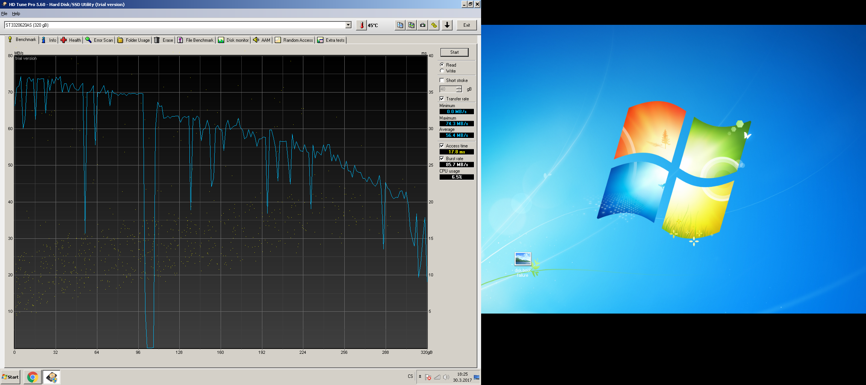The height and width of the screenshot is (385, 866).
Task: Show hidden system tray icons
Action: coord(420,377)
